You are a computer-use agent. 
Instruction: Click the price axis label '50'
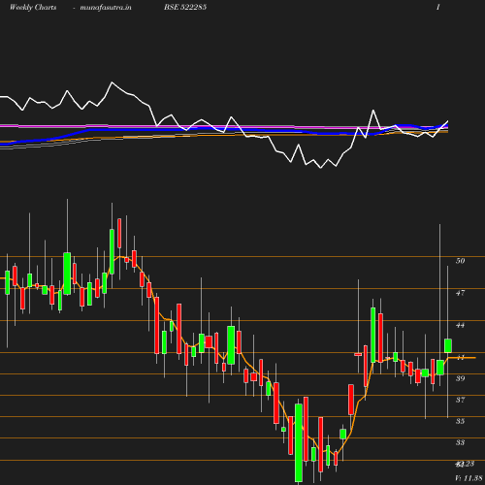(x=460, y=261)
